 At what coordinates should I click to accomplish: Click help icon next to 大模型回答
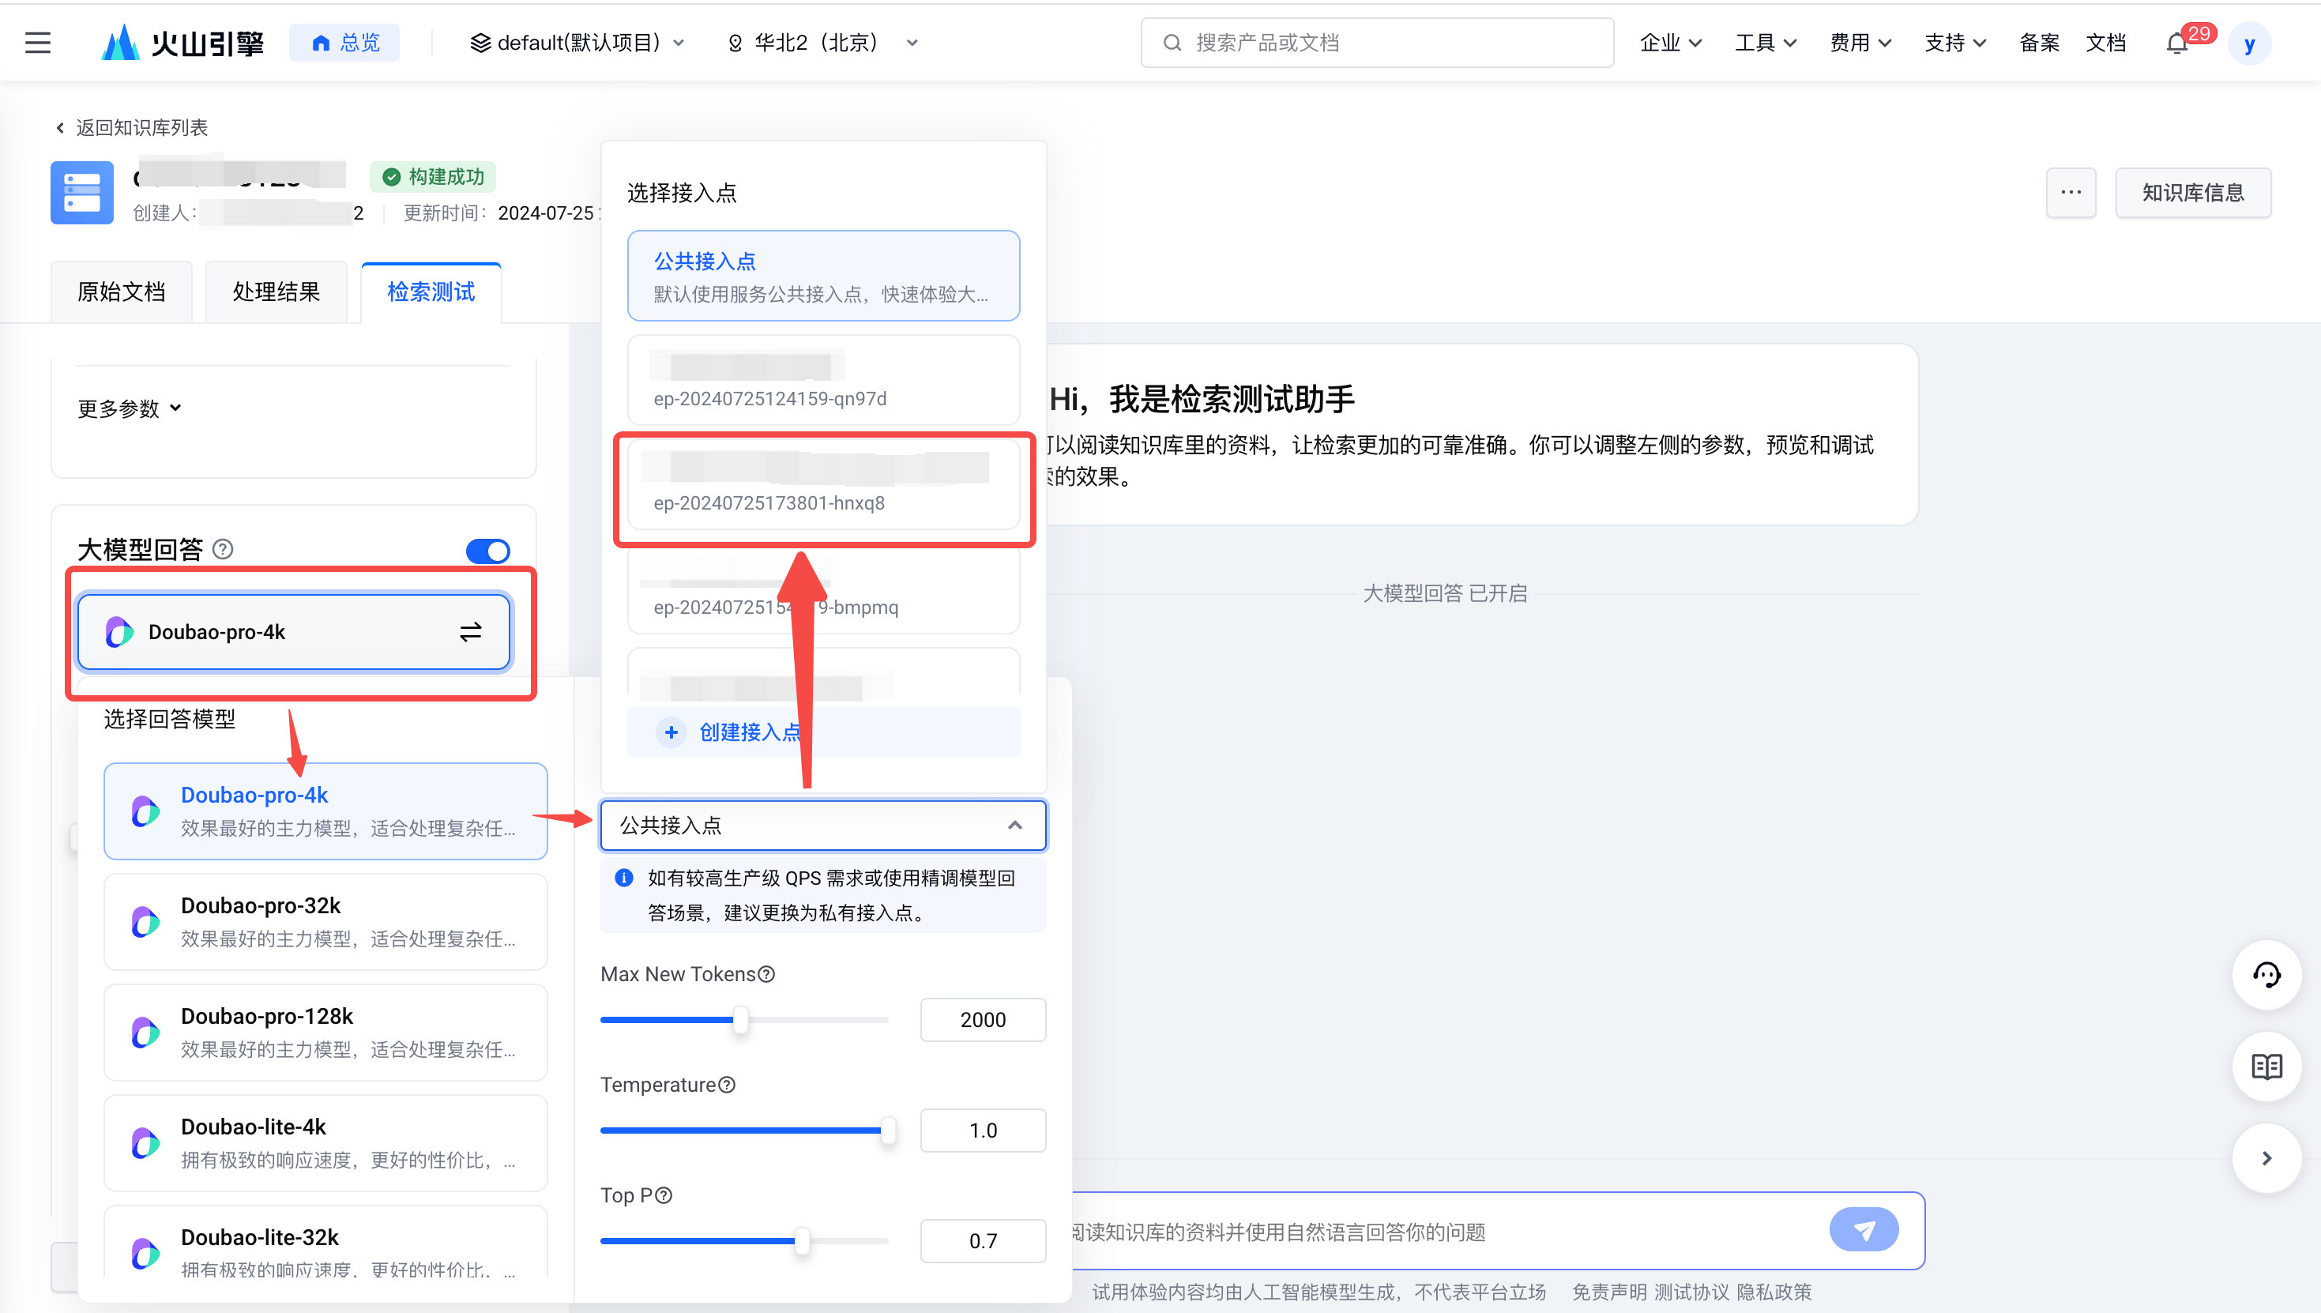[223, 549]
